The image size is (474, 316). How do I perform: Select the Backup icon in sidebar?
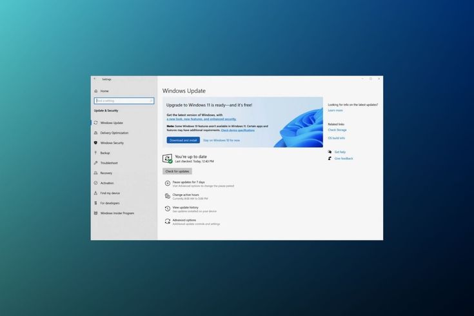tap(95, 153)
